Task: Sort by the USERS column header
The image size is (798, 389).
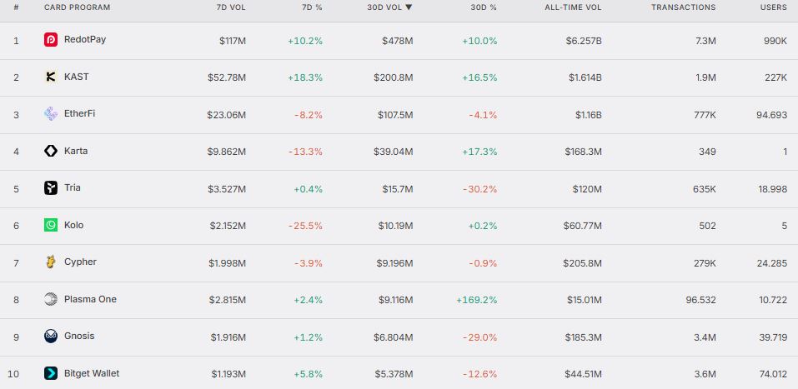Action: click(x=774, y=7)
